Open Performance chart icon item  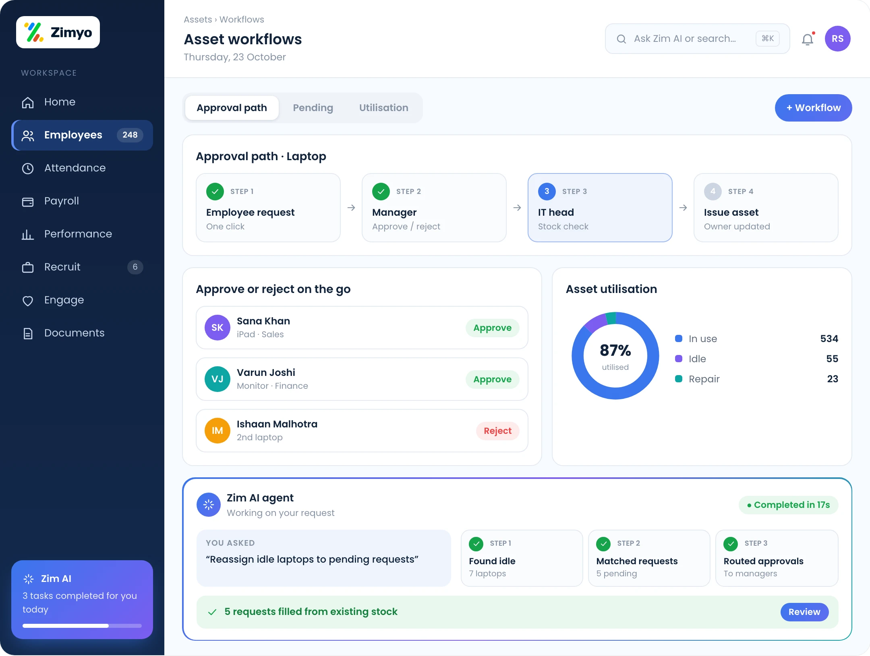pyautogui.click(x=82, y=234)
